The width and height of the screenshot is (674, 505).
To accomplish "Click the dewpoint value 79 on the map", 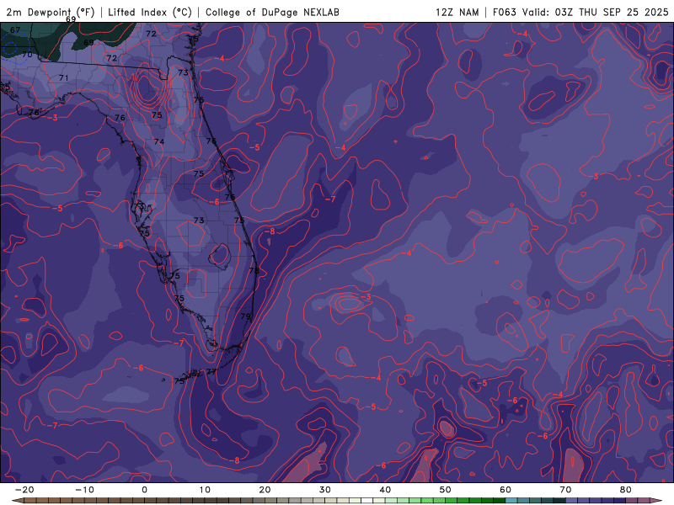I will (245, 316).
